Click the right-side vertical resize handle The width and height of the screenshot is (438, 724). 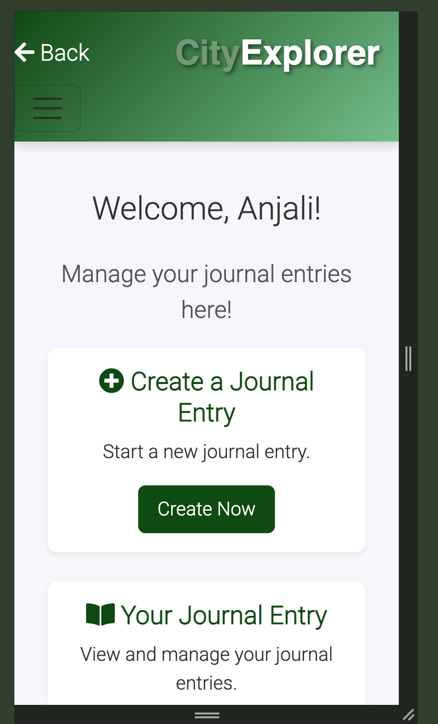[408, 359]
